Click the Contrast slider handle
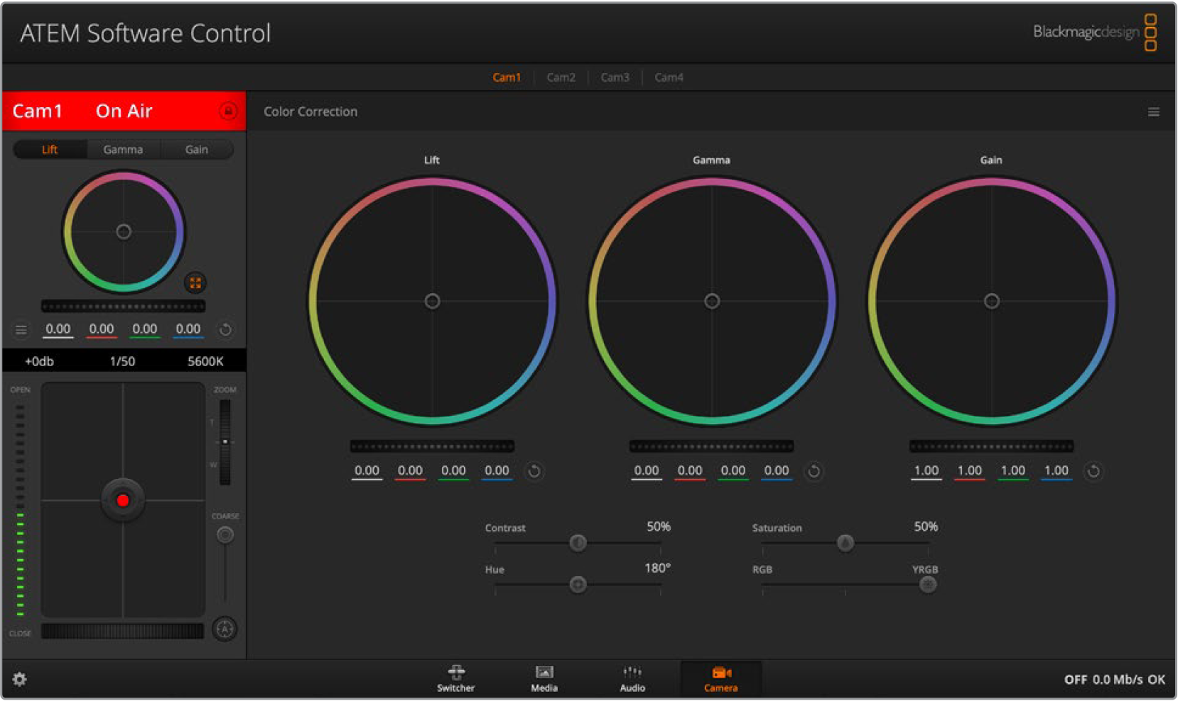This screenshot has height=701, width=1178. [578, 543]
